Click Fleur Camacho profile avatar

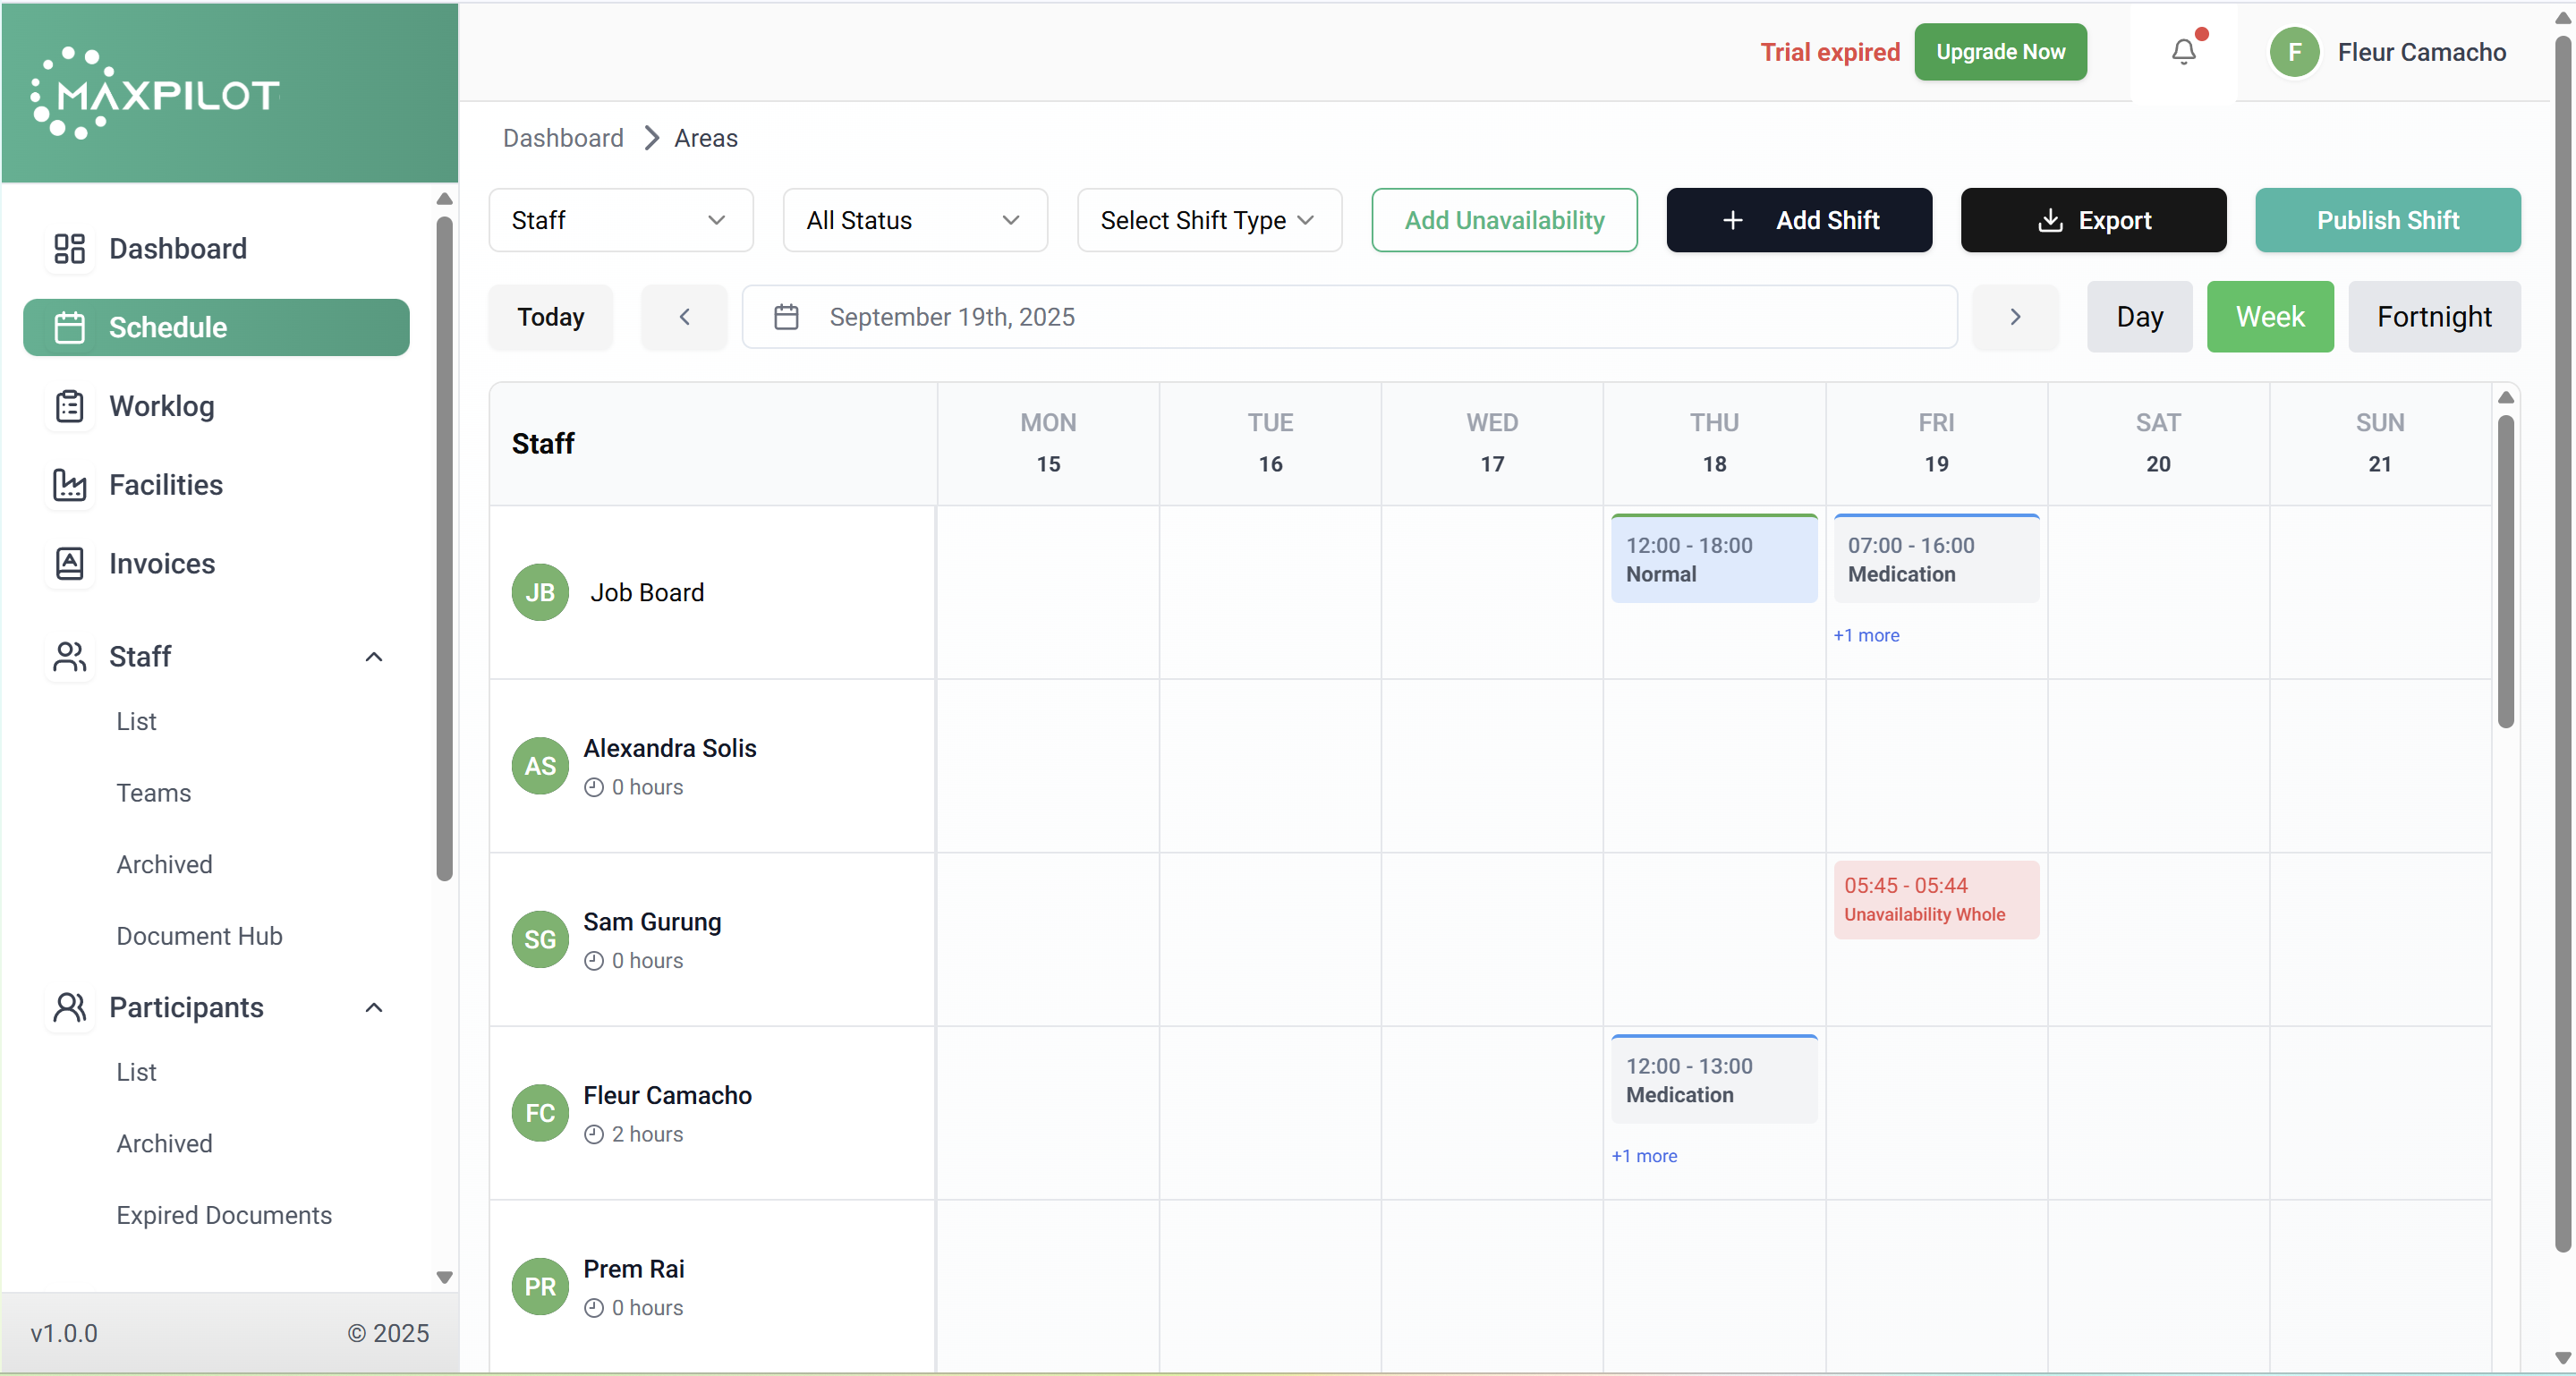click(x=2294, y=52)
